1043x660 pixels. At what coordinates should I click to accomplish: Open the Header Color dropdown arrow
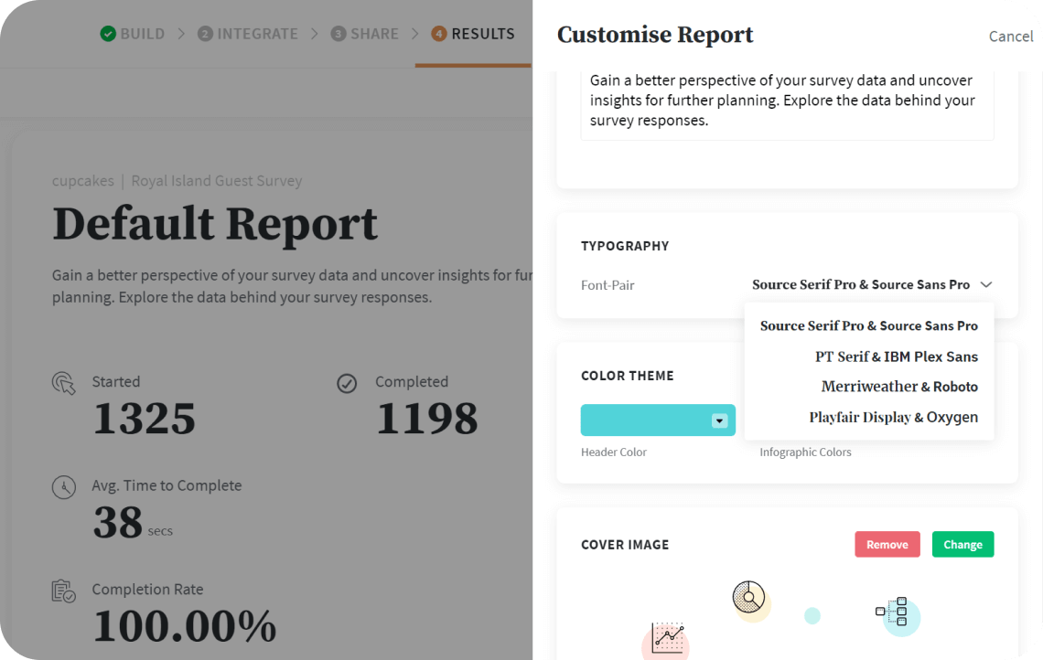(x=719, y=420)
